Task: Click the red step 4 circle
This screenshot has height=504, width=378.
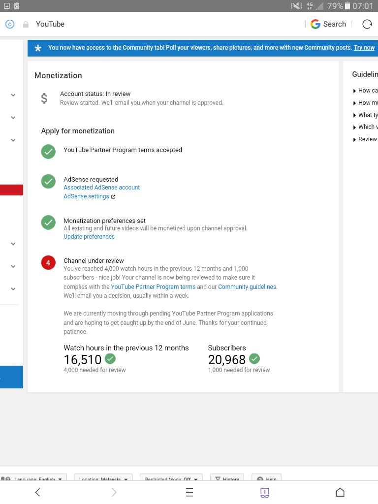Action: coord(48,263)
